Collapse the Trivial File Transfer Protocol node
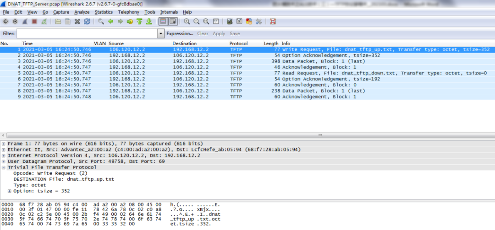495x230 pixels. point(4,168)
